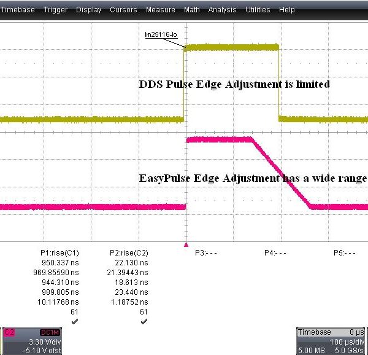Click the lm25116-lo trace label
This screenshot has height=355, width=368.
[x=161, y=36]
